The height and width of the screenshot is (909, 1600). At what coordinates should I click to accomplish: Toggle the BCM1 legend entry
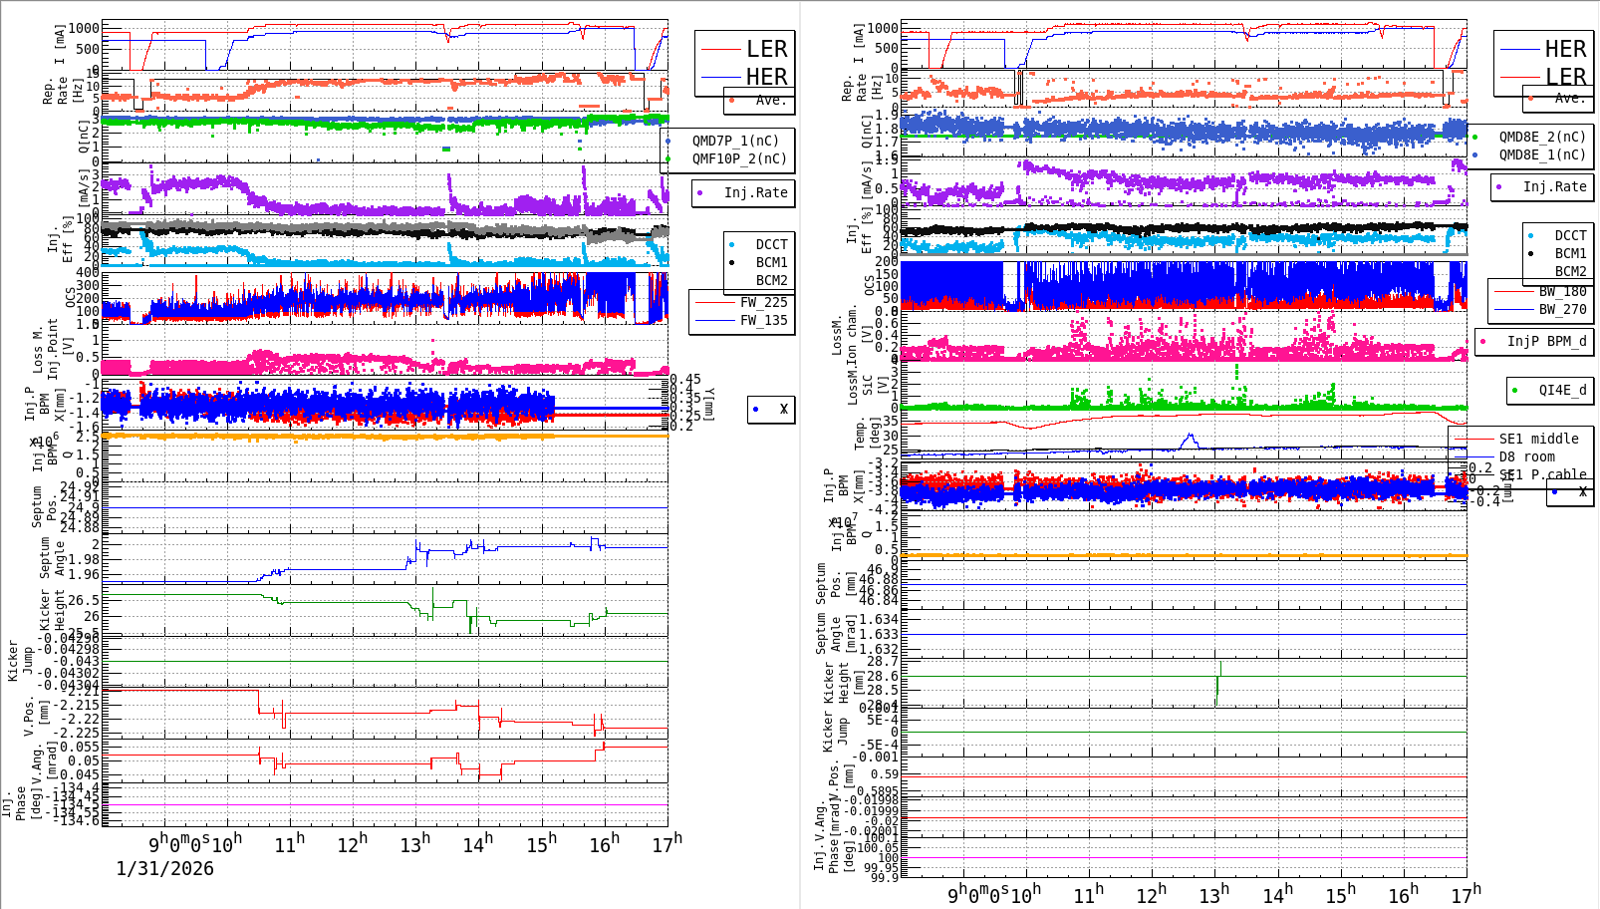(732, 263)
